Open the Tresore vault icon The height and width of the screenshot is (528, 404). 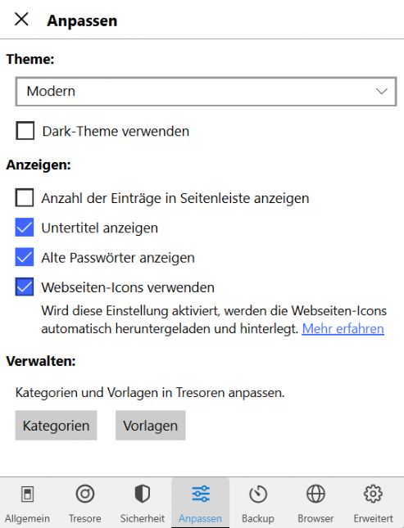pyautogui.click(x=85, y=494)
